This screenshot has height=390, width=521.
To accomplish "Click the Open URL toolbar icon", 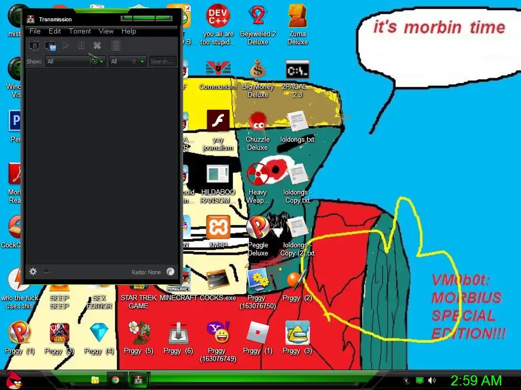I will pyautogui.click(x=50, y=45).
